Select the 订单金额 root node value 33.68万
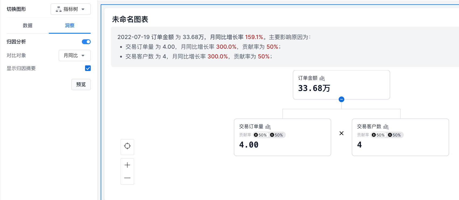This screenshot has width=459, height=200. coord(314,88)
